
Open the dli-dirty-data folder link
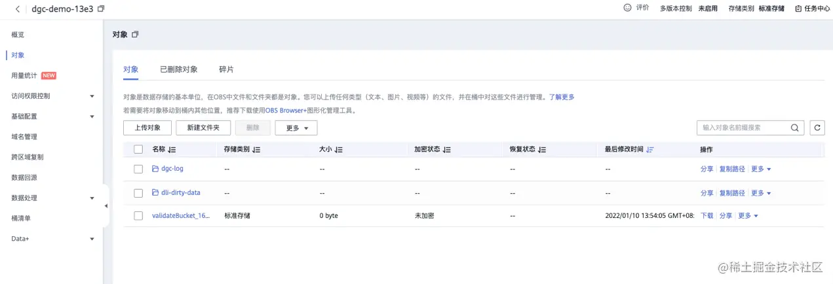tap(181, 193)
